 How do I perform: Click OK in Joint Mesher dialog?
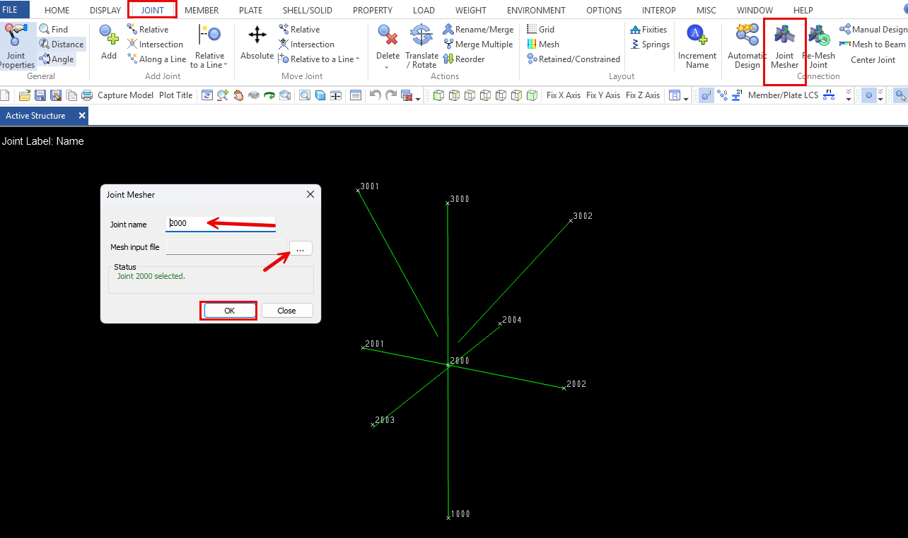coord(229,311)
